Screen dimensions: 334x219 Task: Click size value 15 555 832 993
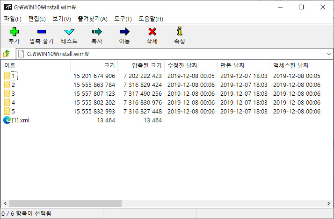point(94,112)
